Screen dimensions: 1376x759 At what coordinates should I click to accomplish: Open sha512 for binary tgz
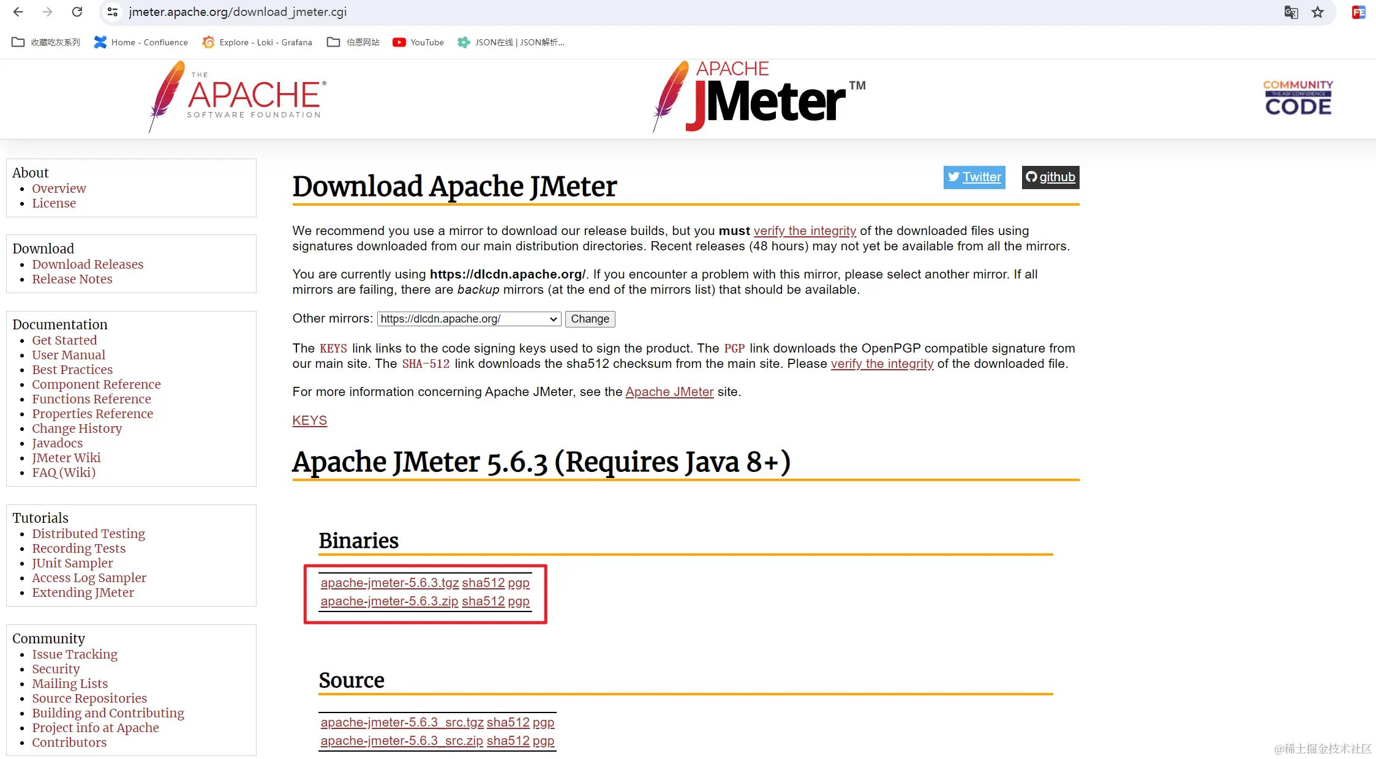[483, 583]
